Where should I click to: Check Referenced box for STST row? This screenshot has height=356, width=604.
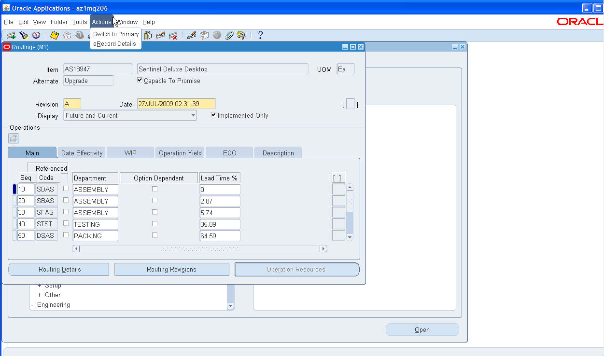(66, 223)
